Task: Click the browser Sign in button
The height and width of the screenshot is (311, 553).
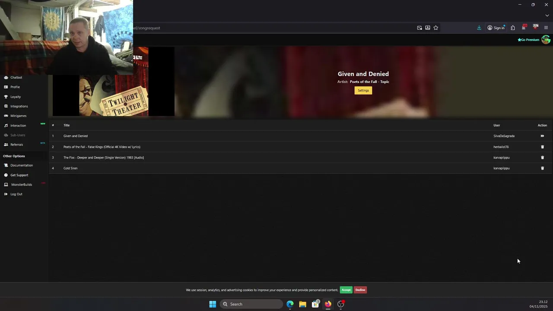Action: [x=496, y=28]
